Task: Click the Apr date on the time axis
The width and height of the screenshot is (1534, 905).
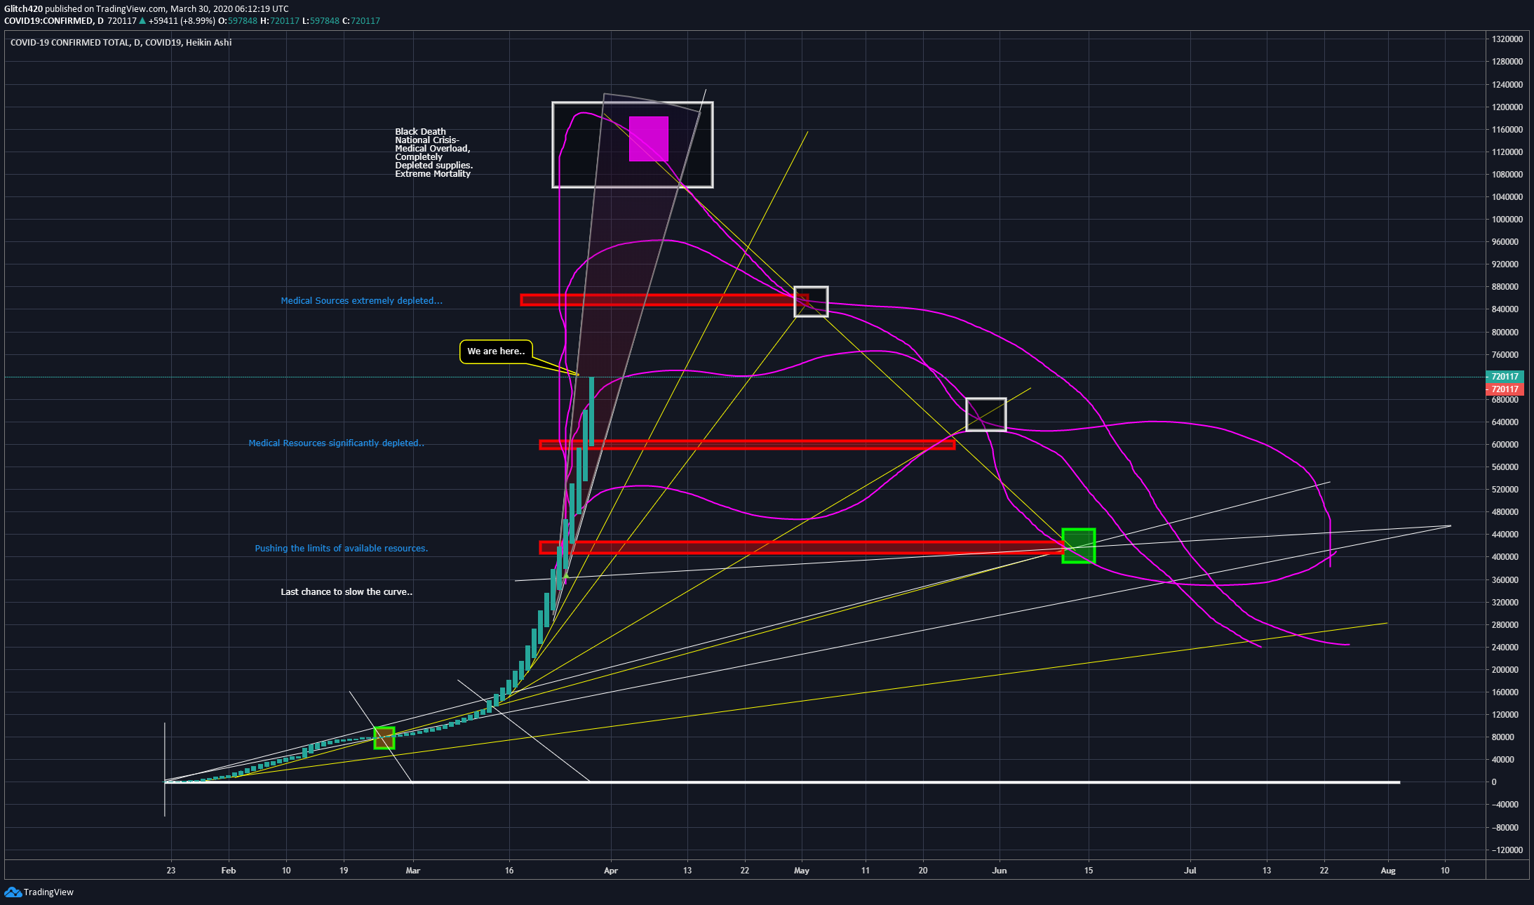Action: (x=611, y=871)
